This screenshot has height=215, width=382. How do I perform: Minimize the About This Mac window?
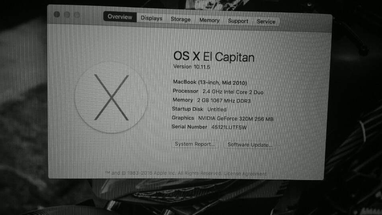[67, 15]
